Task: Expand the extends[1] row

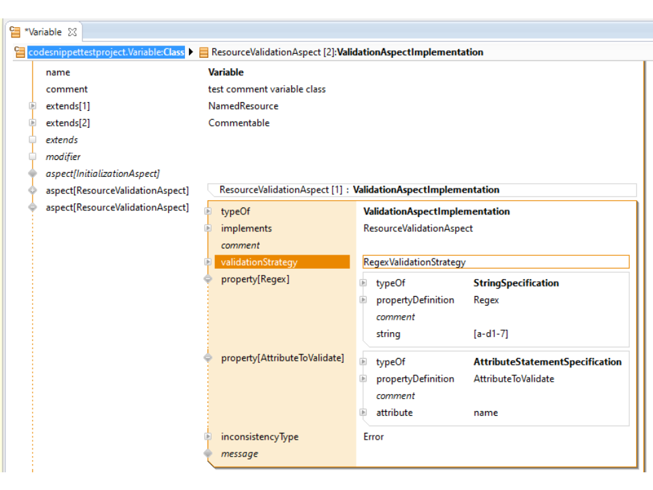Action: [32, 106]
